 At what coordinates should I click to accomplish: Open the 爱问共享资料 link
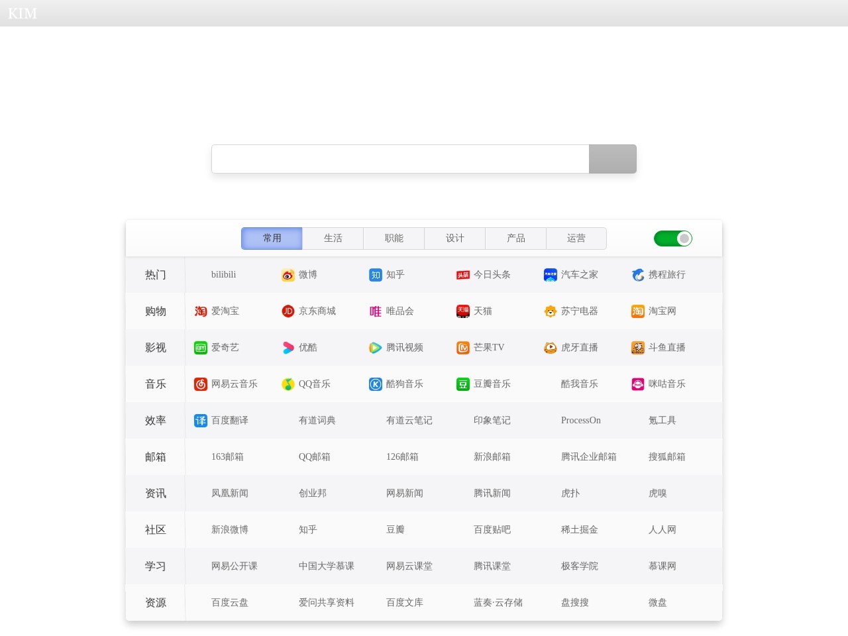click(327, 603)
